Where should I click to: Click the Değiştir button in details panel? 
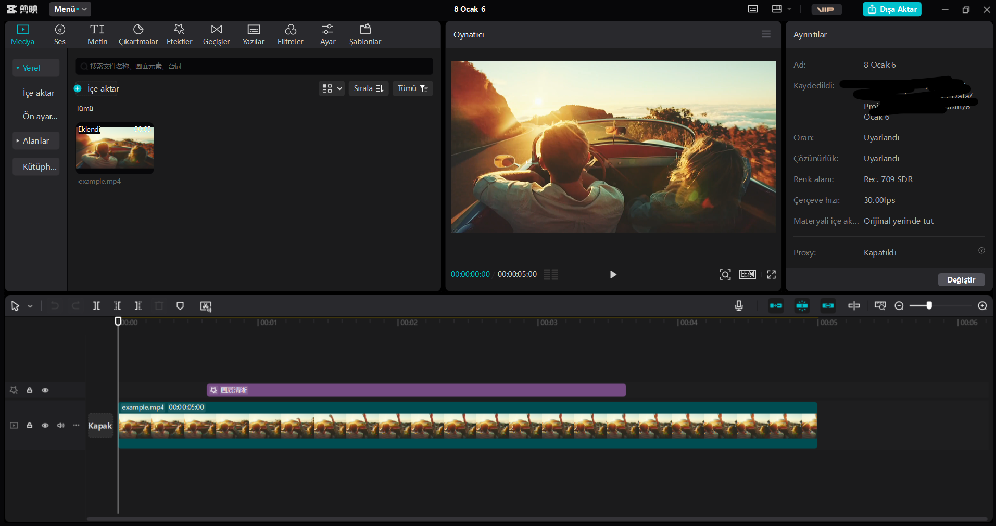click(x=961, y=280)
